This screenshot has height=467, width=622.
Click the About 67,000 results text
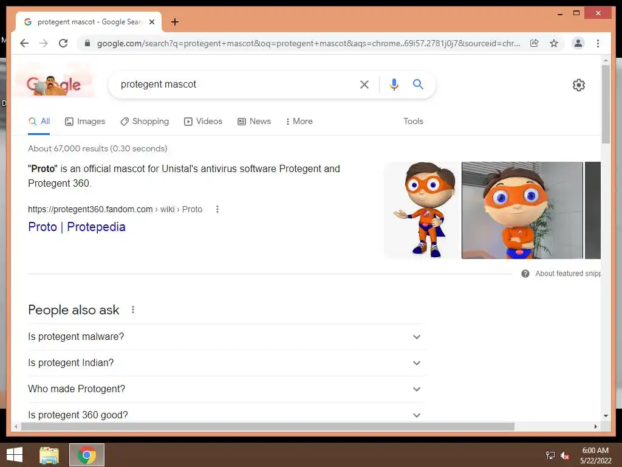point(98,148)
